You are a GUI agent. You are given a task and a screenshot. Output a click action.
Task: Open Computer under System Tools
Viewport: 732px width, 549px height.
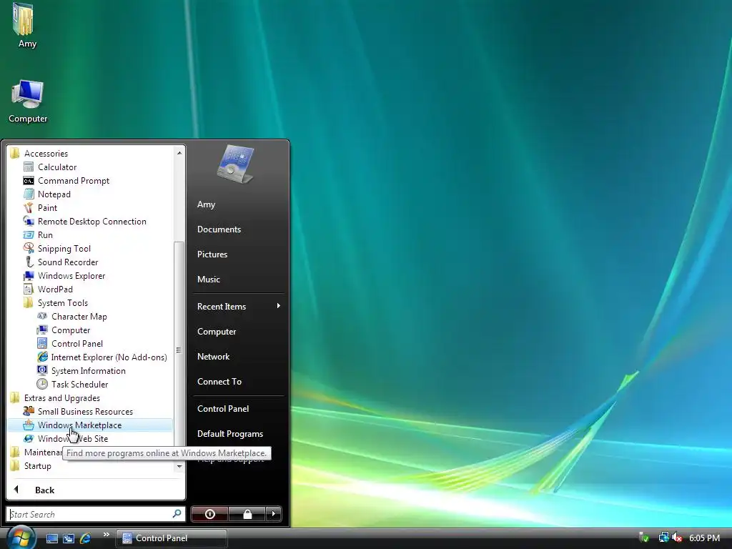pyautogui.click(x=71, y=330)
